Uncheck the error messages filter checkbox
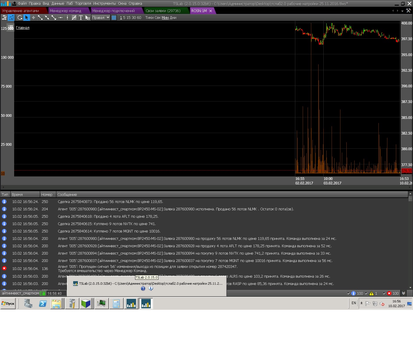The image size is (413, 344). tap(384, 294)
